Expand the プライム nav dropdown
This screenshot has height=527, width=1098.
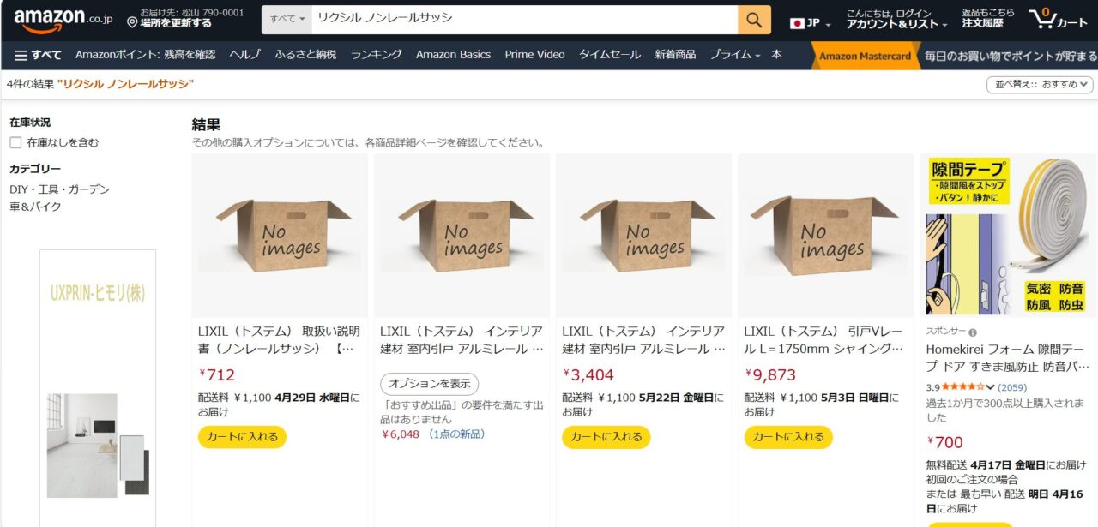click(734, 55)
